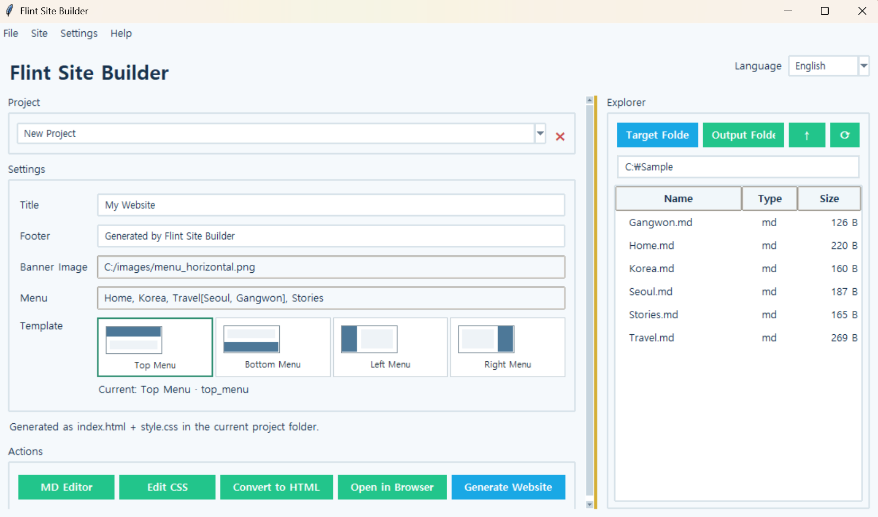The height and width of the screenshot is (517, 878).
Task: Click Open in Browser button
Action: (392, 487)
